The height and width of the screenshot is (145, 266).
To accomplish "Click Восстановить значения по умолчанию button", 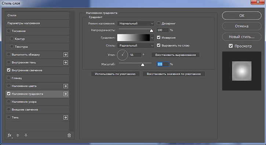I will [174, 74].
